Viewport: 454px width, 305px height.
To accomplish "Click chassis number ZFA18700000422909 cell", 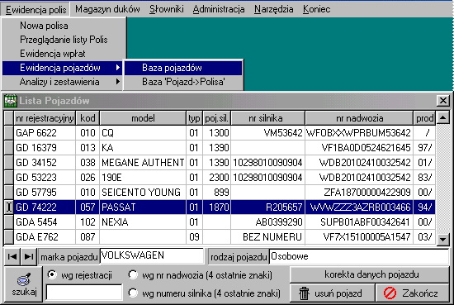I will pos(359,193).
